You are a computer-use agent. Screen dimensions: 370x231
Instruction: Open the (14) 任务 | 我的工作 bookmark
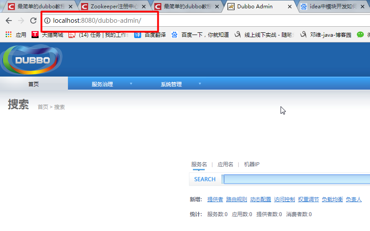click(99, 35)
